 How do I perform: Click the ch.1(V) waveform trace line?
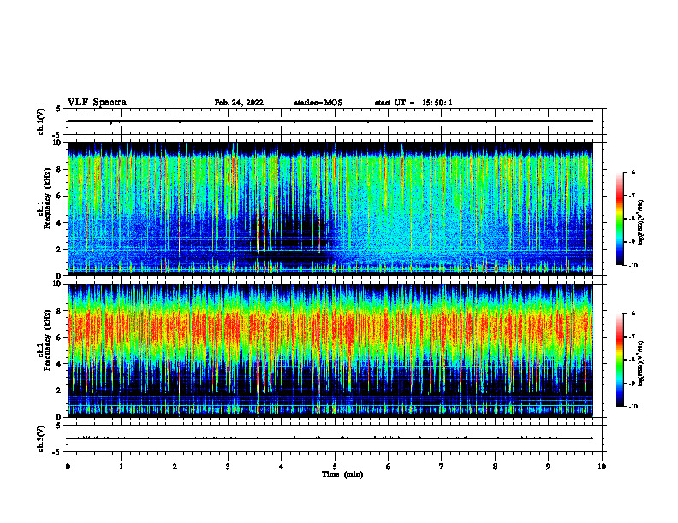coord(330,121)
